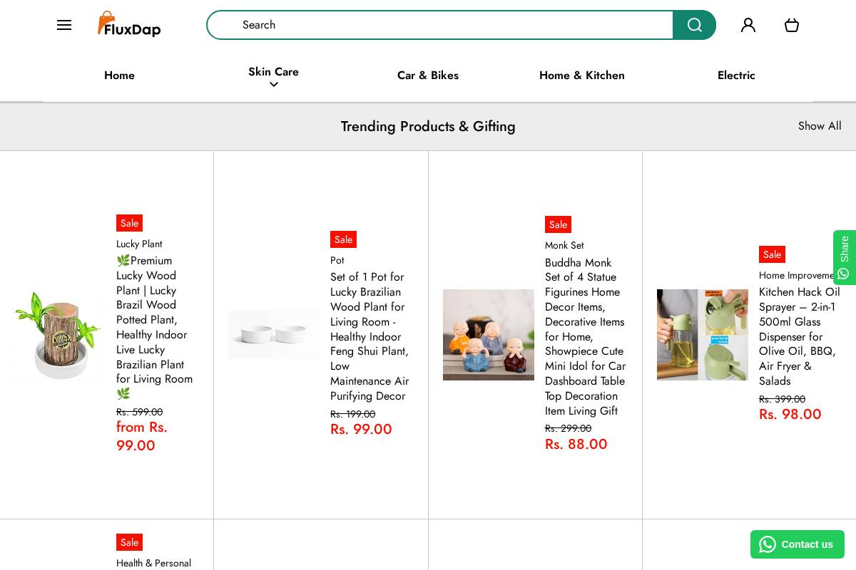Type in the Search input field
This screenshot has width=856, height=570.
(x=440, y=25)
